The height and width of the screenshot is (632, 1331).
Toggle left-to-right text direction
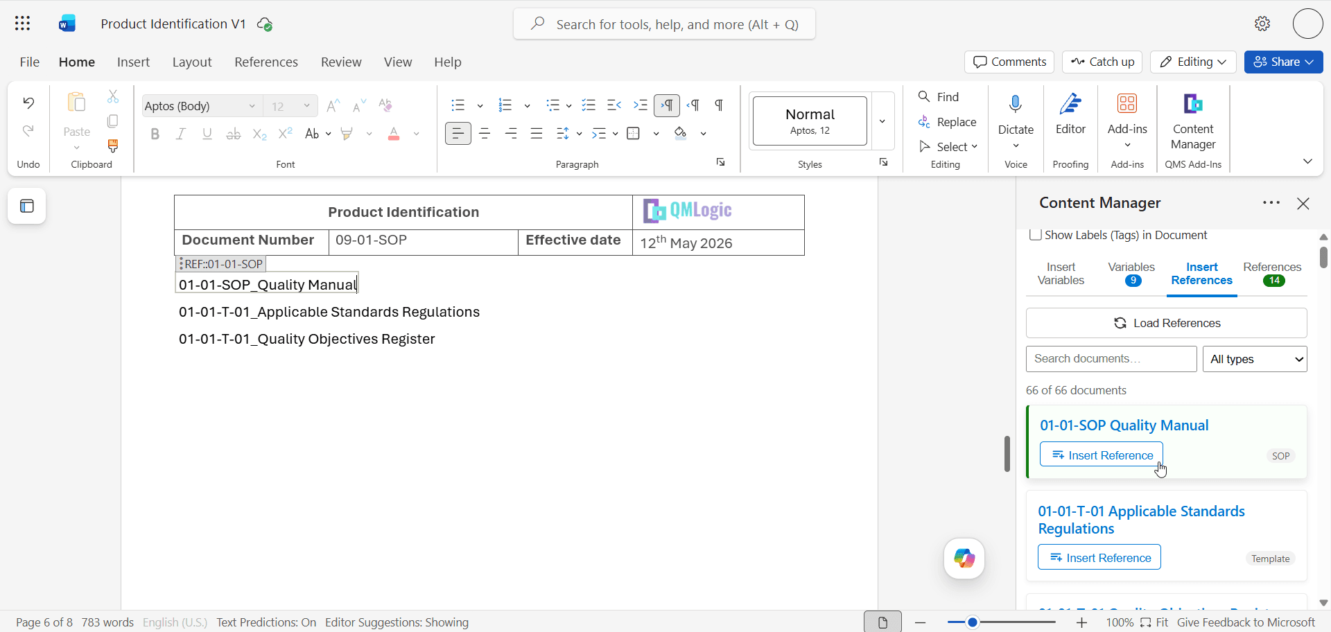[667, 105]
